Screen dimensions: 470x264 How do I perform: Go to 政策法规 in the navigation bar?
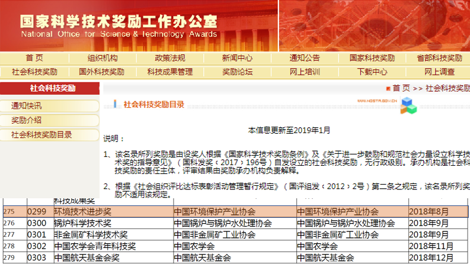tap(170, 58)
